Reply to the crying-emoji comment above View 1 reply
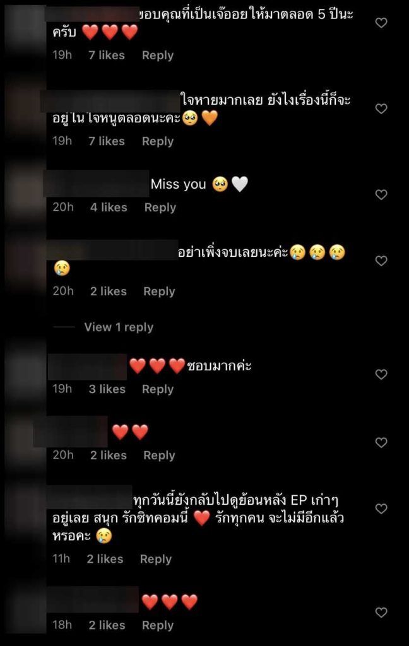Viewport: 409px width, 646px height. pyautogui.click(x=159, y=291)
